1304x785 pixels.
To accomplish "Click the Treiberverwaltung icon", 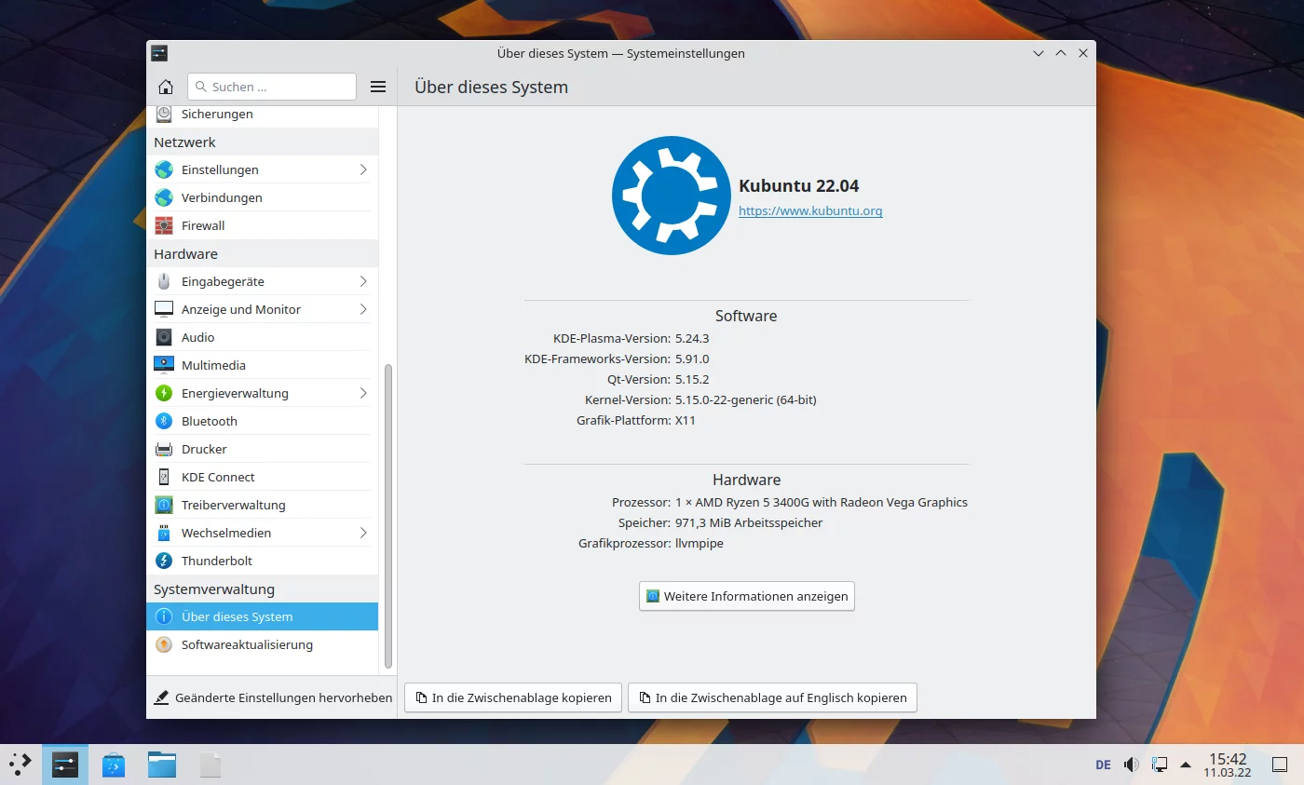I will click(164, 505).
